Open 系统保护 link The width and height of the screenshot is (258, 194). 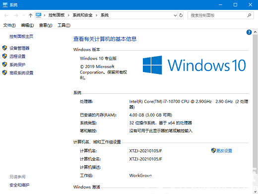(17, 65)
